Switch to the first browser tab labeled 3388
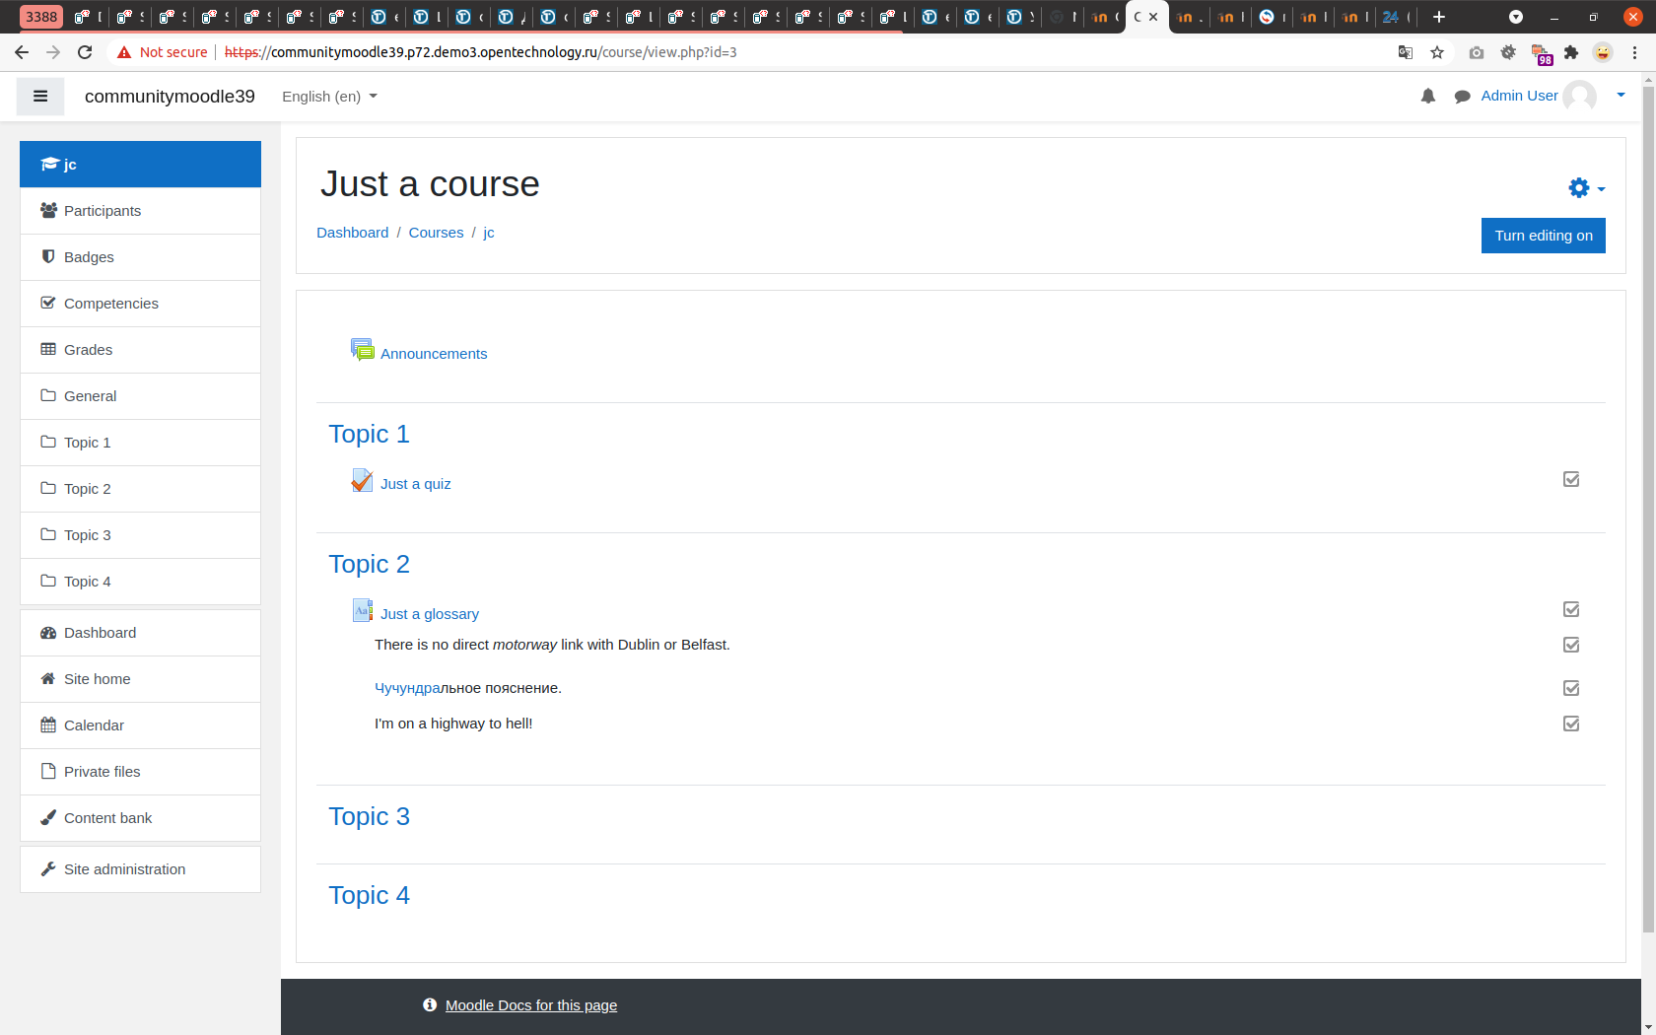 [x=41, y=17]
